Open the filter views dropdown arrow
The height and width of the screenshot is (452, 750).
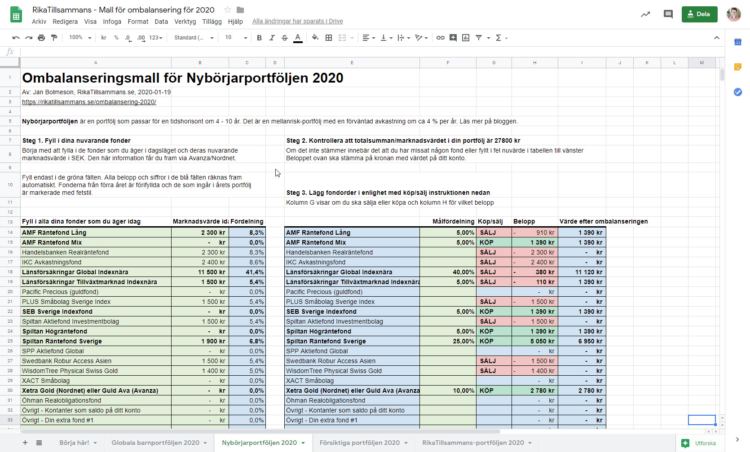pos(489,38)
